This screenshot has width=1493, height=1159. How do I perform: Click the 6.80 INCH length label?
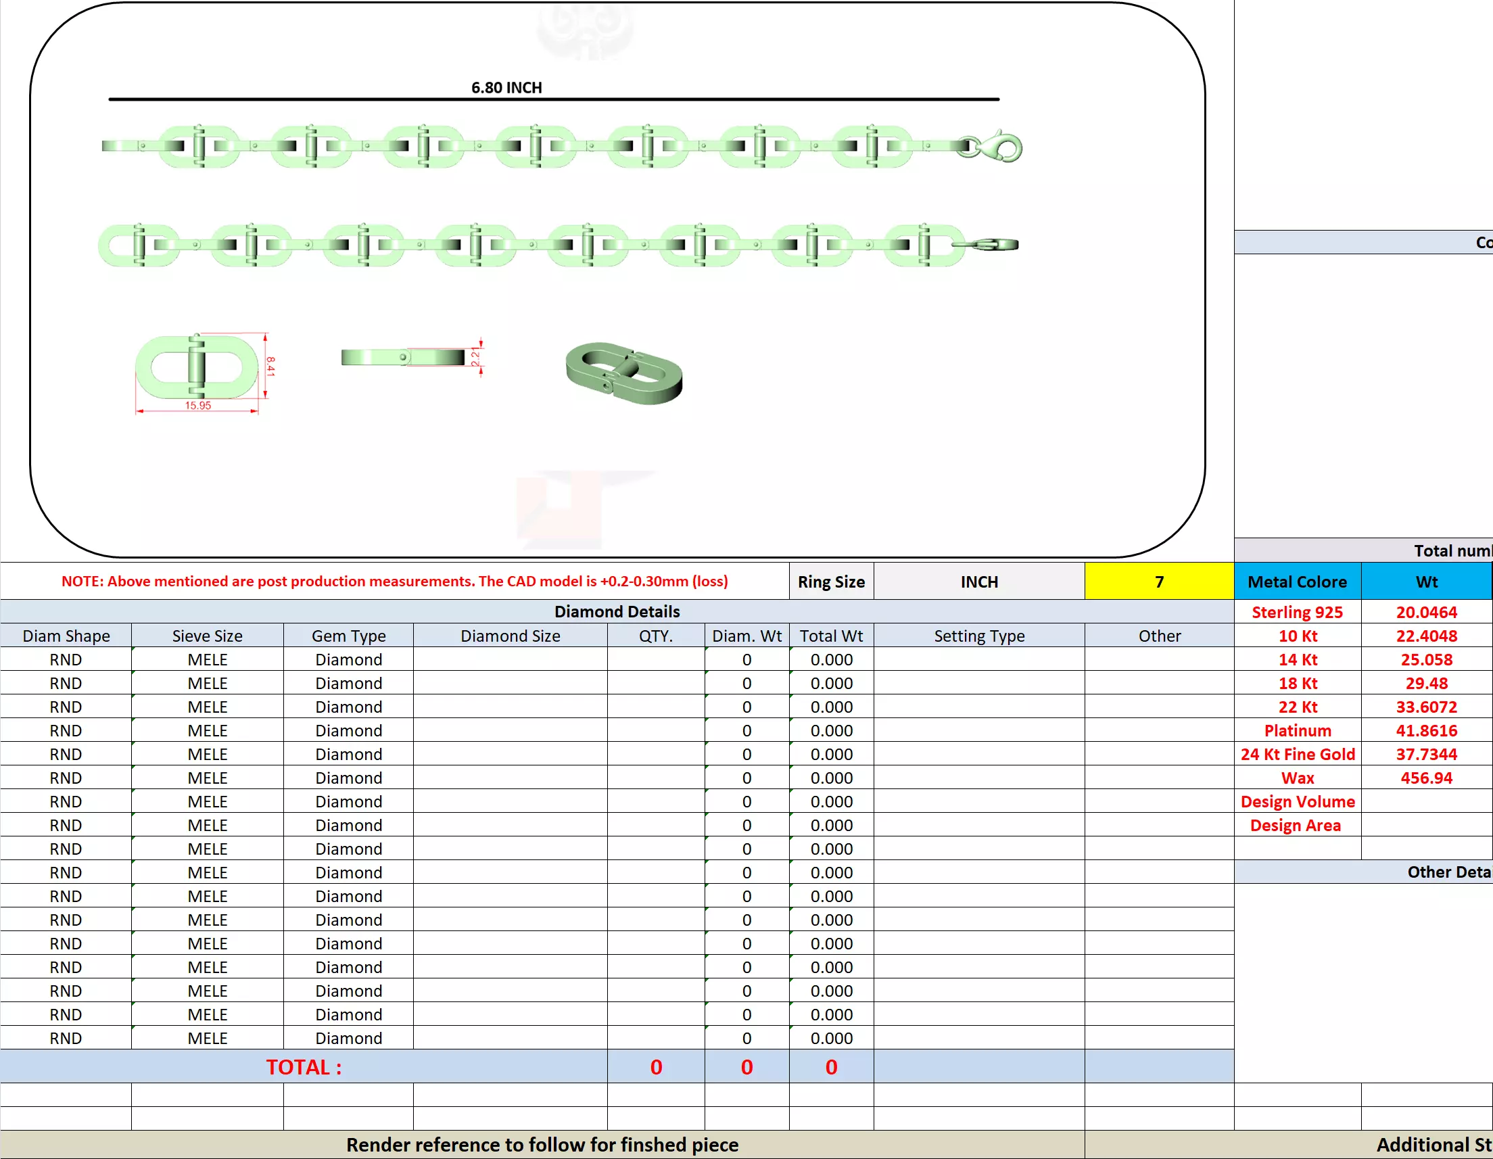(x=506, y=87)
